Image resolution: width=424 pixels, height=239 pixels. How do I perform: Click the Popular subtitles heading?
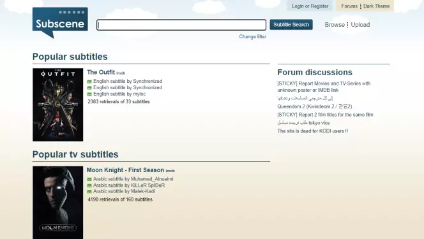[x=70, y=57]
